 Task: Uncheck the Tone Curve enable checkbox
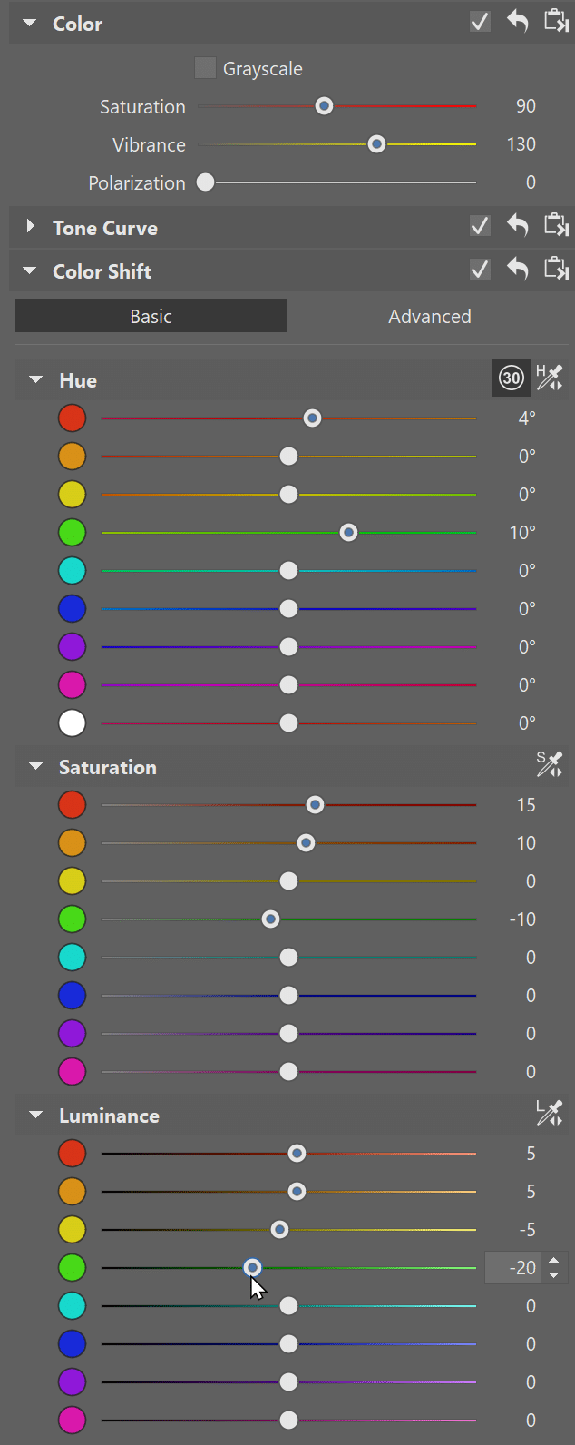[x=481, y=225]
